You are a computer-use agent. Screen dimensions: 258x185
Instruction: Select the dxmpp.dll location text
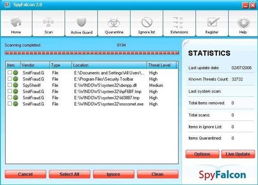105,85
